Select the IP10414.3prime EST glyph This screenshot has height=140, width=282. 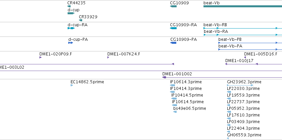click(x=172, y=92)
